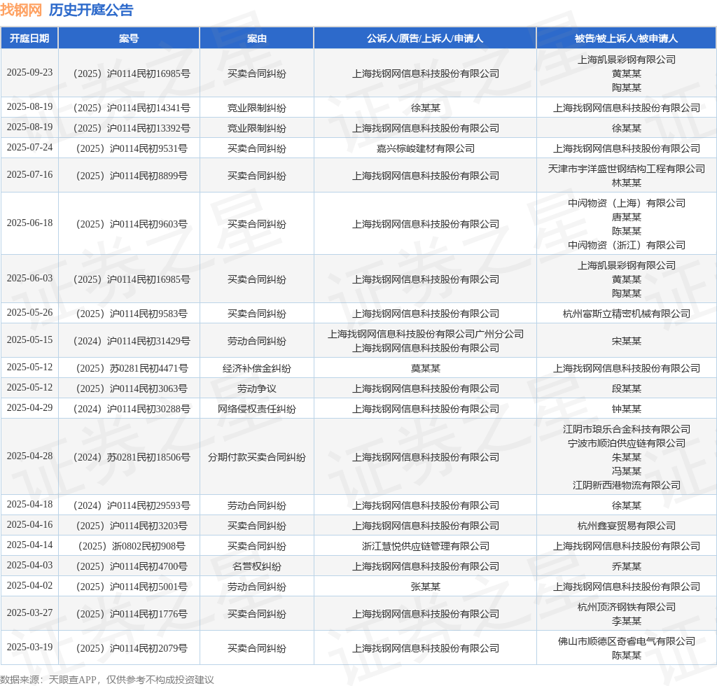
Task: Click the 开庭日期 column header
Action: (29, 38)
